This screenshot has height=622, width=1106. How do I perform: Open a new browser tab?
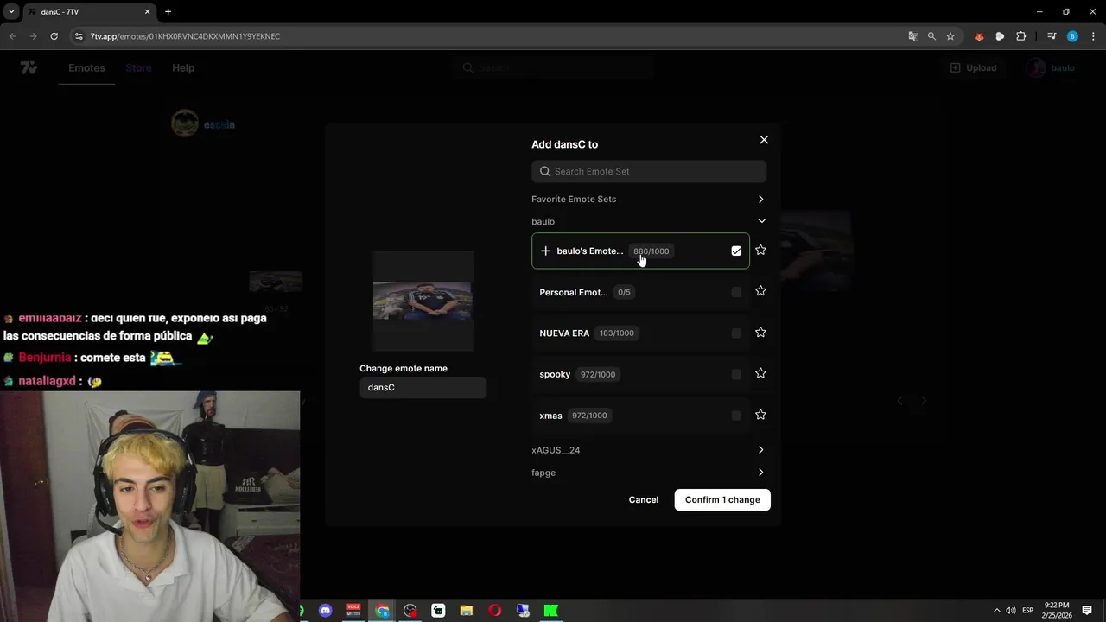[168, 12]
